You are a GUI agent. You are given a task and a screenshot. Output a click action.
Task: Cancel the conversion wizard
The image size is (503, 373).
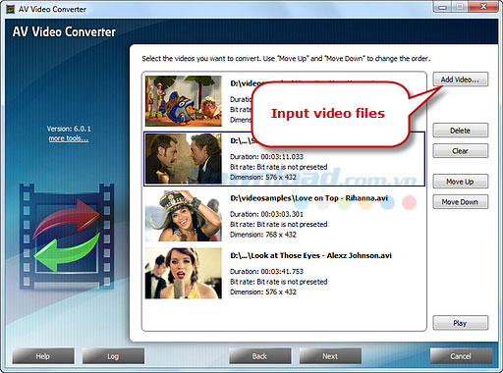[461, 356]
